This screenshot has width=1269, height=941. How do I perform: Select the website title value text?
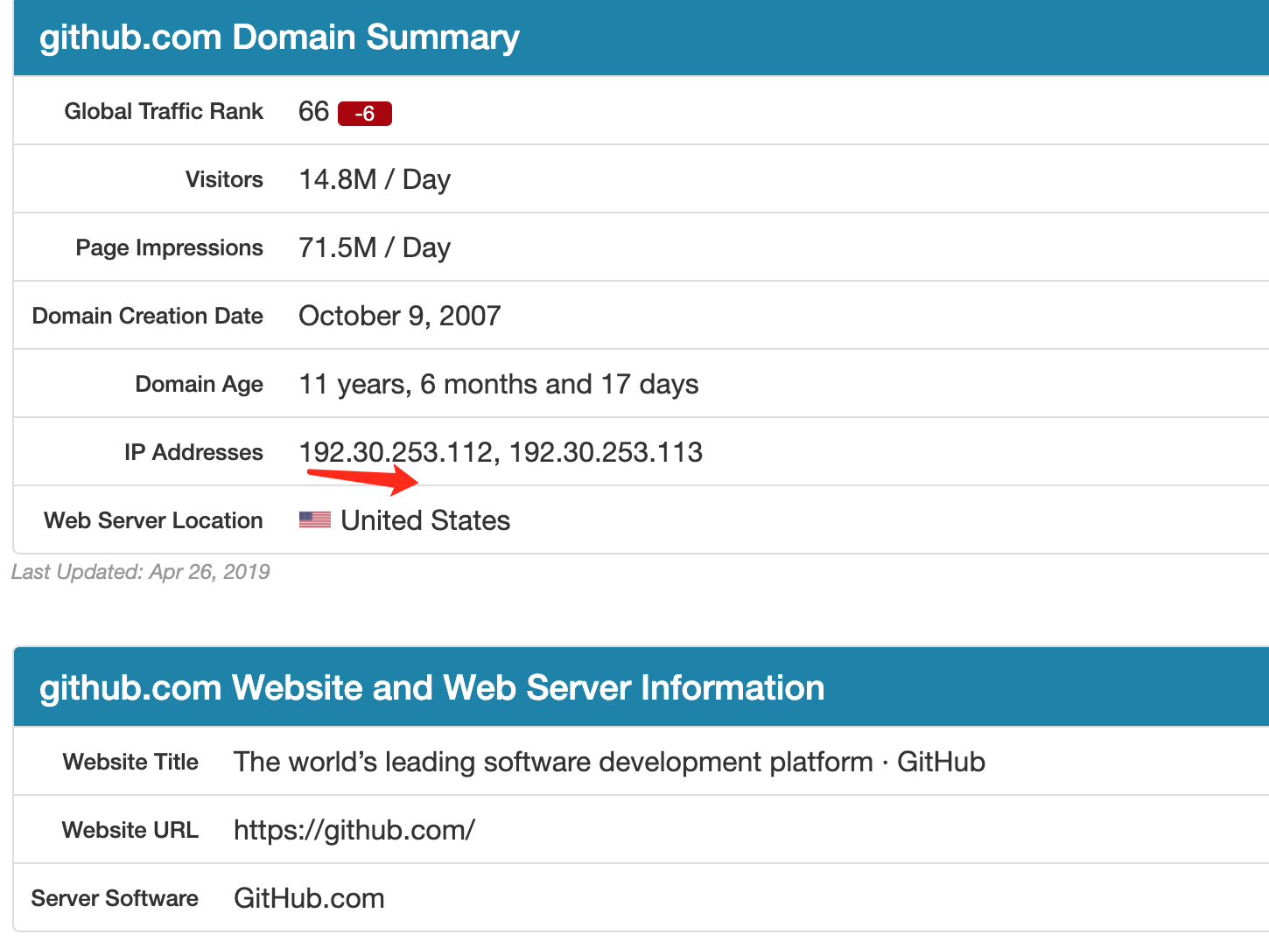pos(609,762)
